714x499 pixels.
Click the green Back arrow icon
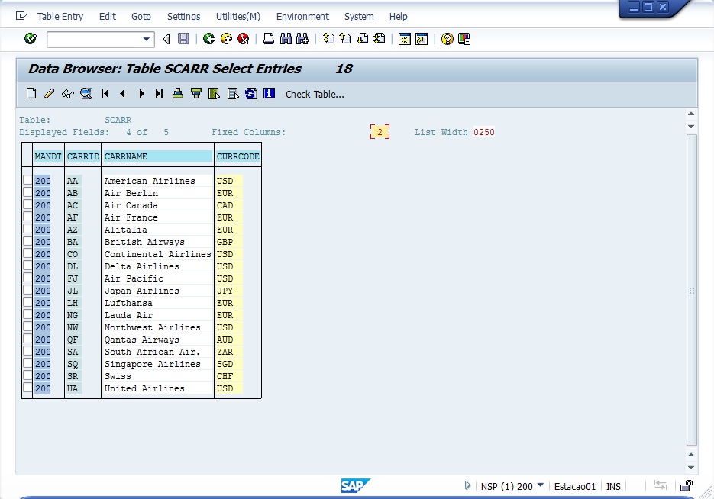tap(209, 39)
